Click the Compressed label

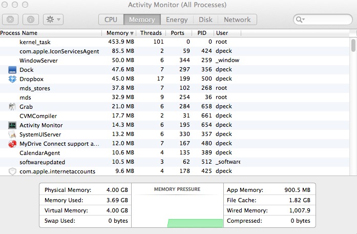[x=244, y=221]
